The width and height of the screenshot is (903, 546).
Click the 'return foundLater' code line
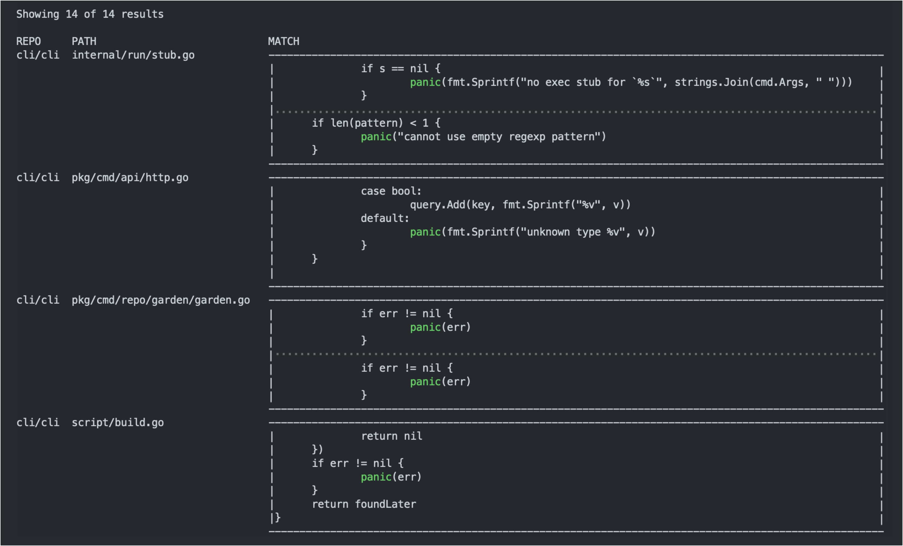(364, 504)
